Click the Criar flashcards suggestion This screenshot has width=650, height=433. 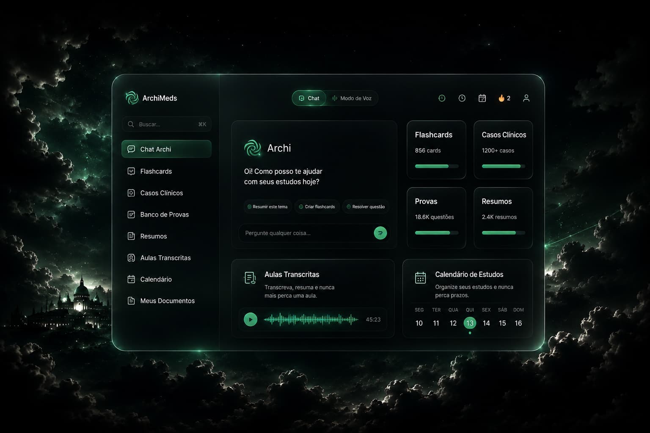click(x=317, y=207)
